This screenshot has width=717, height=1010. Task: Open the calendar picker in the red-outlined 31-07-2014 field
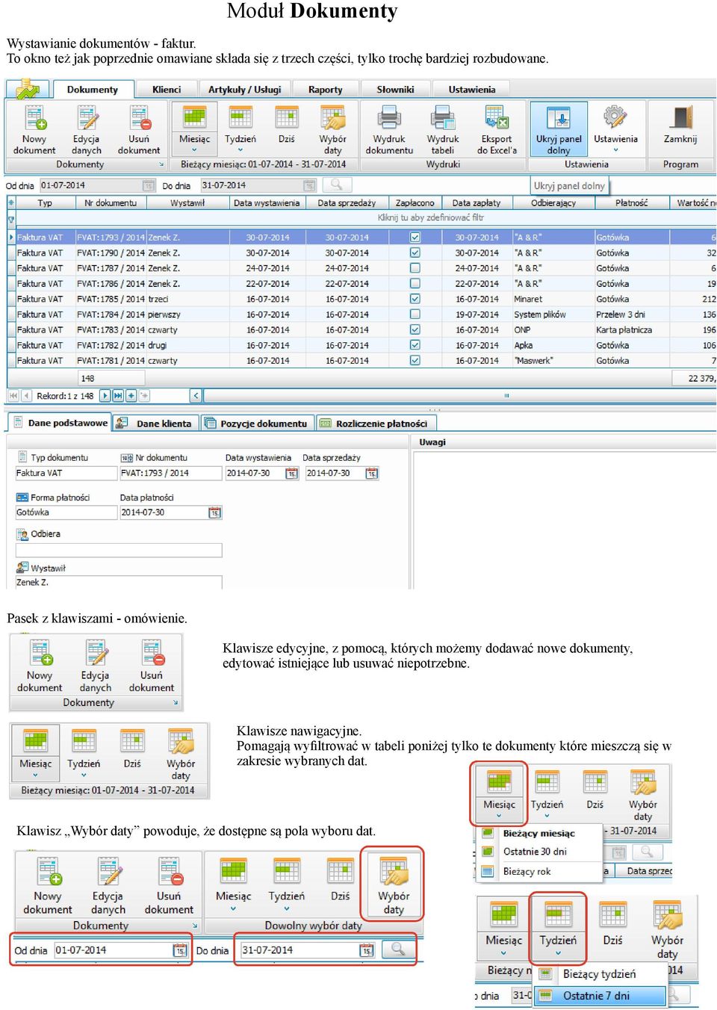pos(366,950)
